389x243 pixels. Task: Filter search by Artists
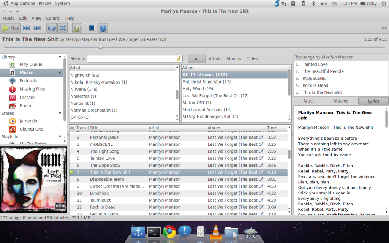pos(215,59)
